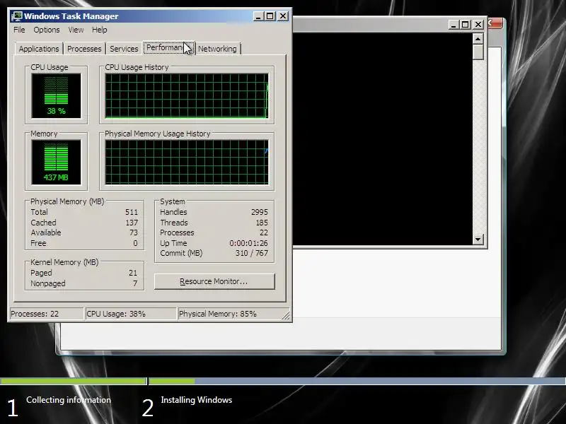The image size is (566, 424).
Task: Click the Threads value 185
Action: tap(262, 223)
